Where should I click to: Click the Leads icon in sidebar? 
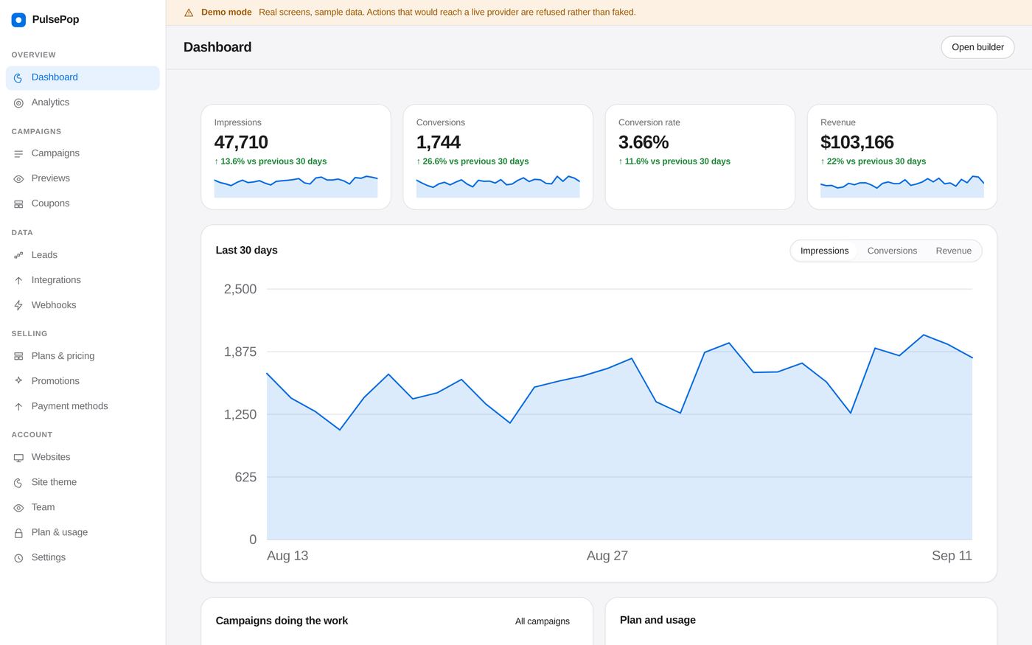(18, 256)
